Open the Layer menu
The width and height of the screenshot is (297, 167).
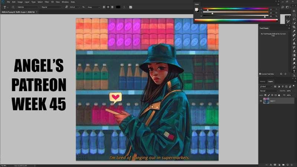point(27,2)
